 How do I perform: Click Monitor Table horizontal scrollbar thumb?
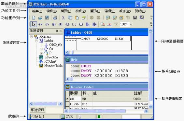coord(97,111)
